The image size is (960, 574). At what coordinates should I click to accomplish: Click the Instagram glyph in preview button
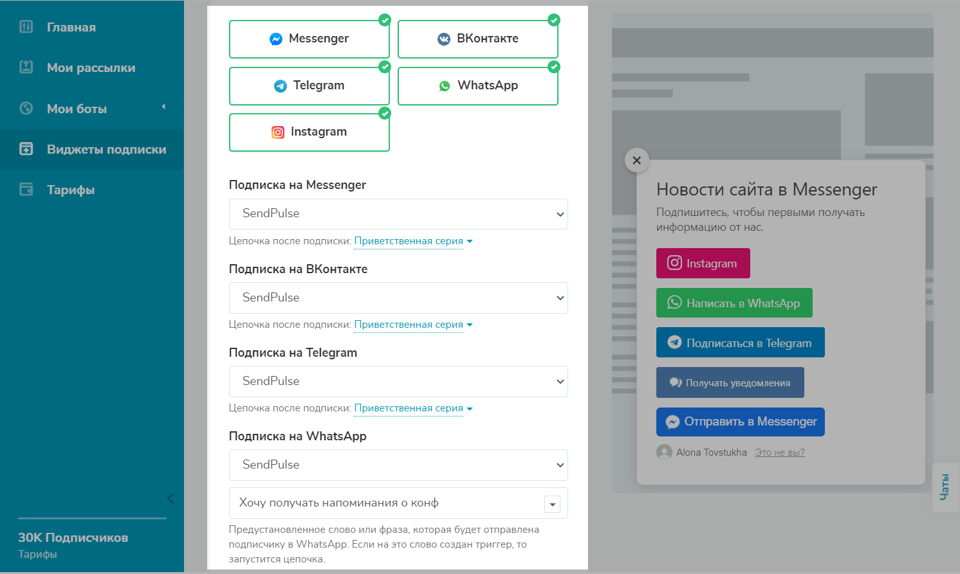pyautogui.click(x=674, y=262)
